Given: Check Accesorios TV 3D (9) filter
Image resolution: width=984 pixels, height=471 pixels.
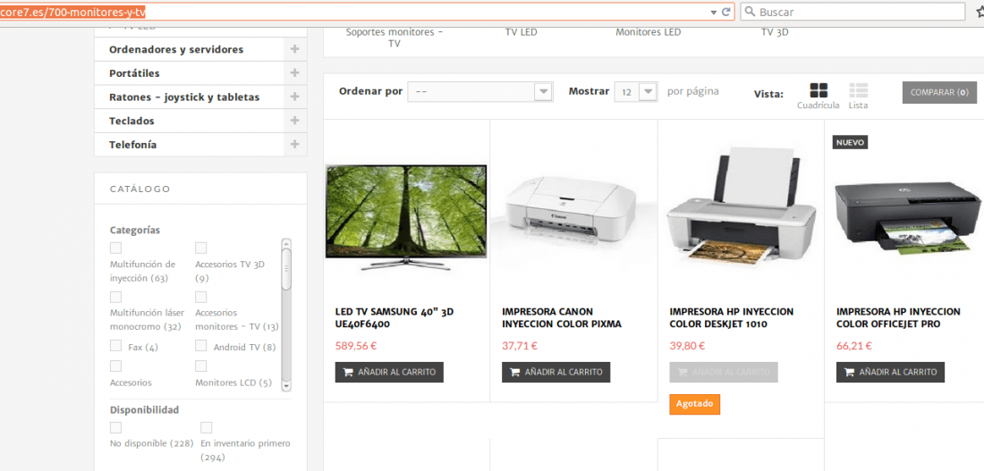Looking at the screenshot, I should click(200, 248).
